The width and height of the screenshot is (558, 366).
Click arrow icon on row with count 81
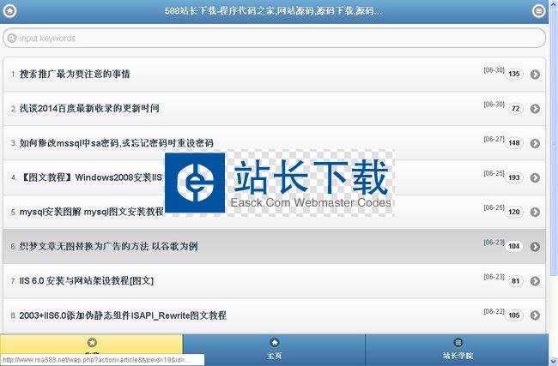coord(535,281)
